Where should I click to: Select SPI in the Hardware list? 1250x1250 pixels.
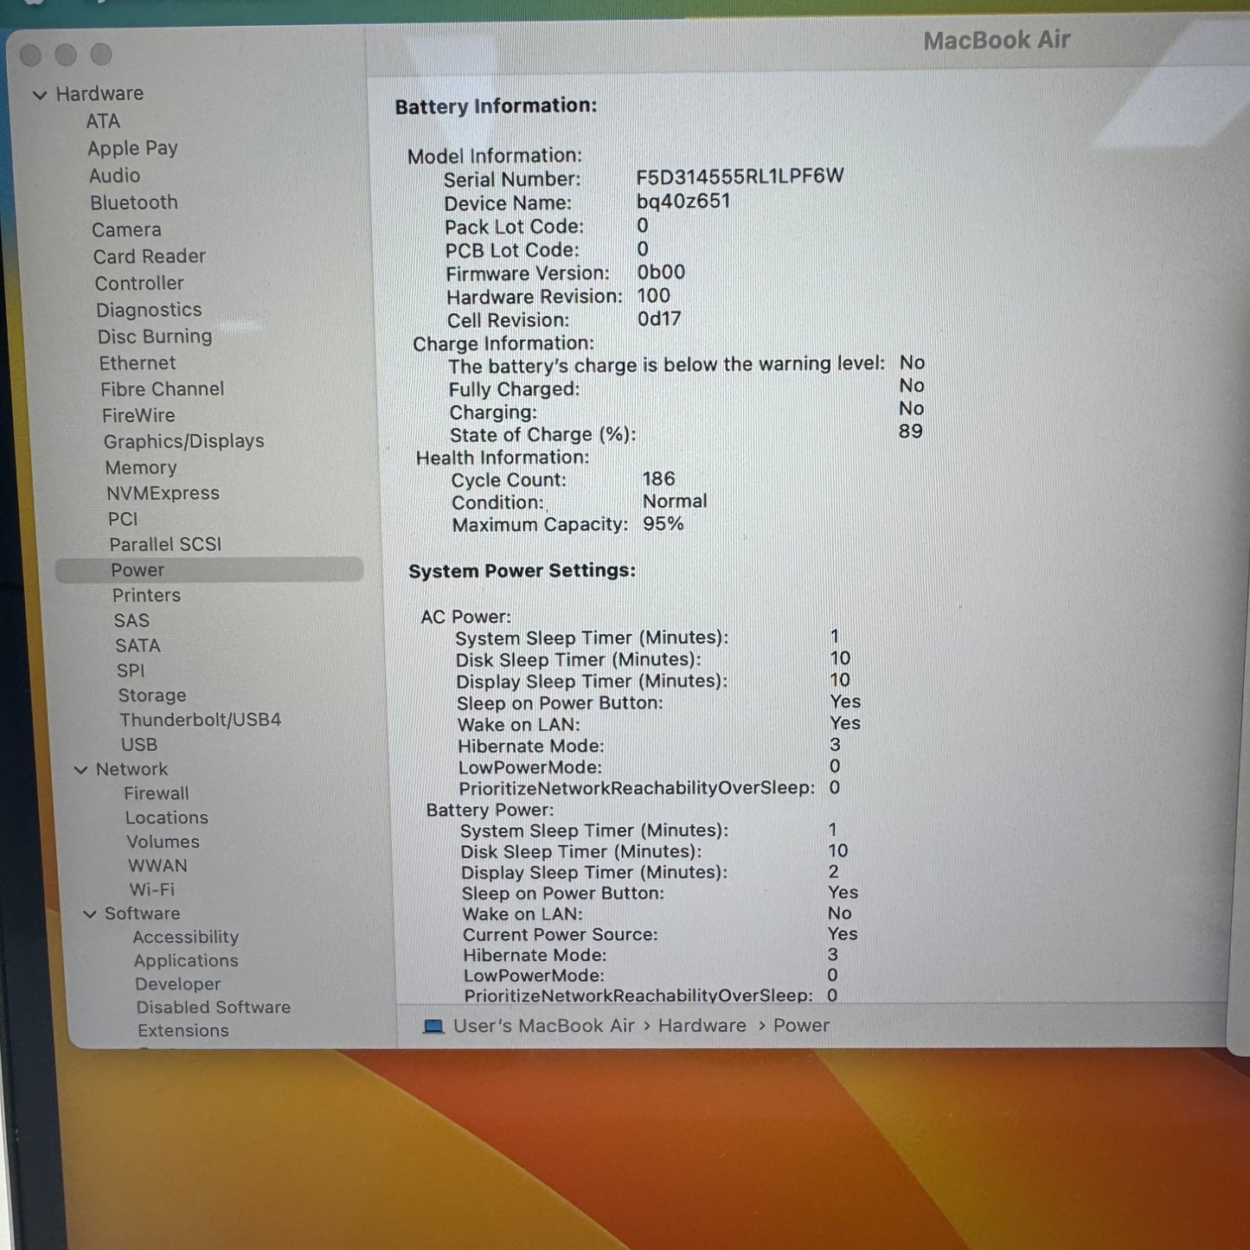[131, 670]
